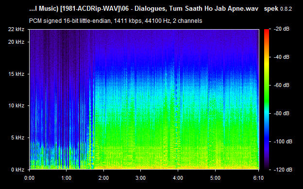Select the 0 kHz frequency axis label
303x189 pixels.
17,170
